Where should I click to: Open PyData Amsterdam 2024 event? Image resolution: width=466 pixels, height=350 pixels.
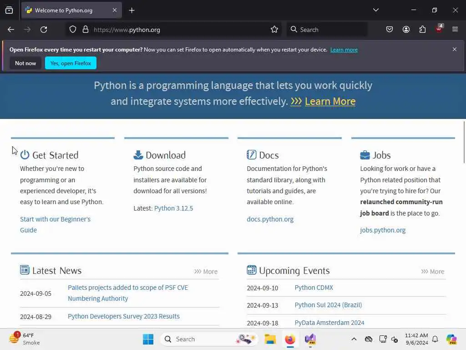(329, 323)
